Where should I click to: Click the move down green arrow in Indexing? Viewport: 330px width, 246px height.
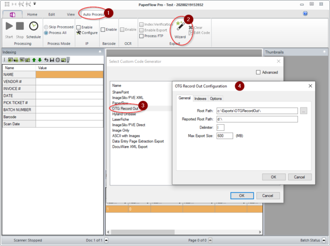(x=40, y=60)
